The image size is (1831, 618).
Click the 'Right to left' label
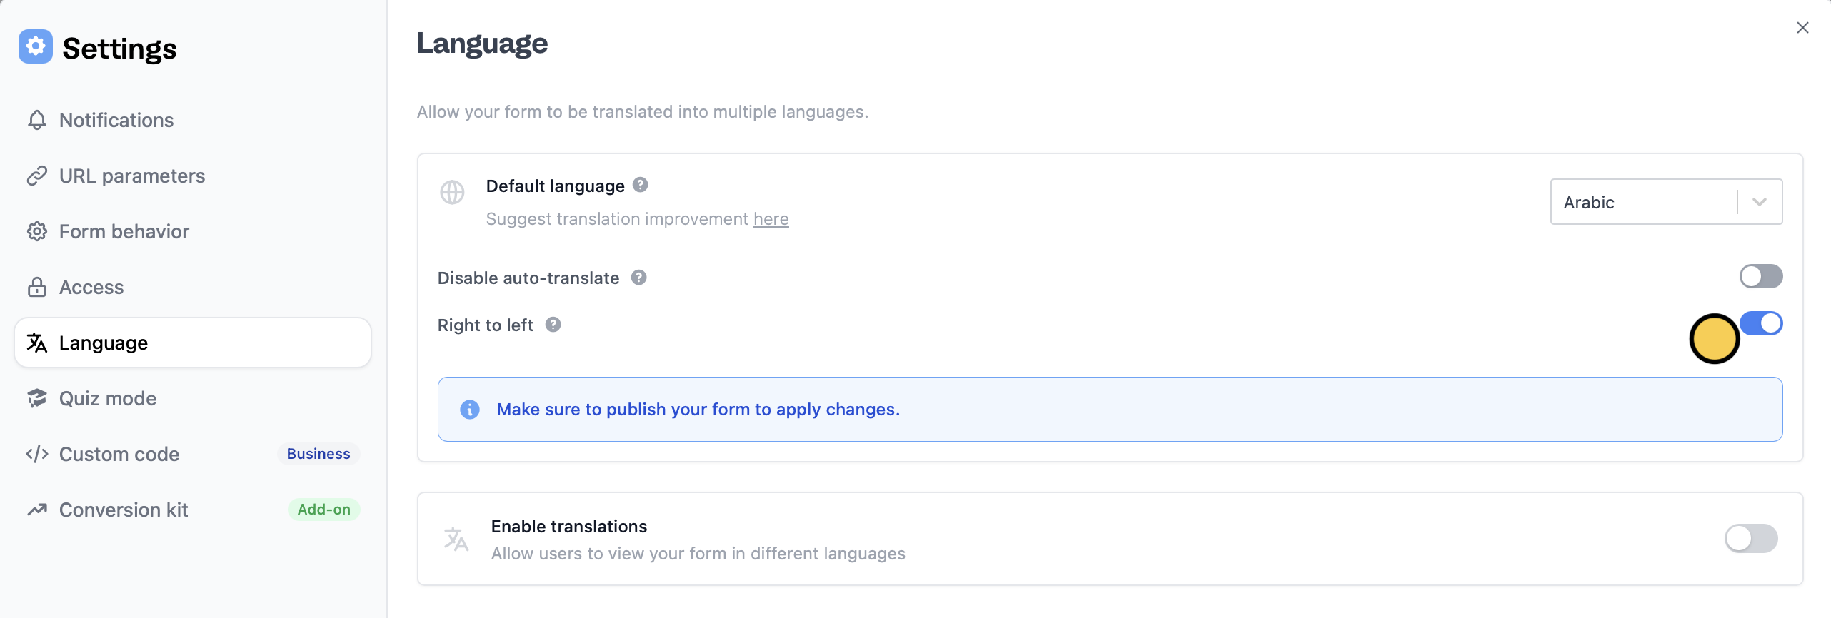486,325
